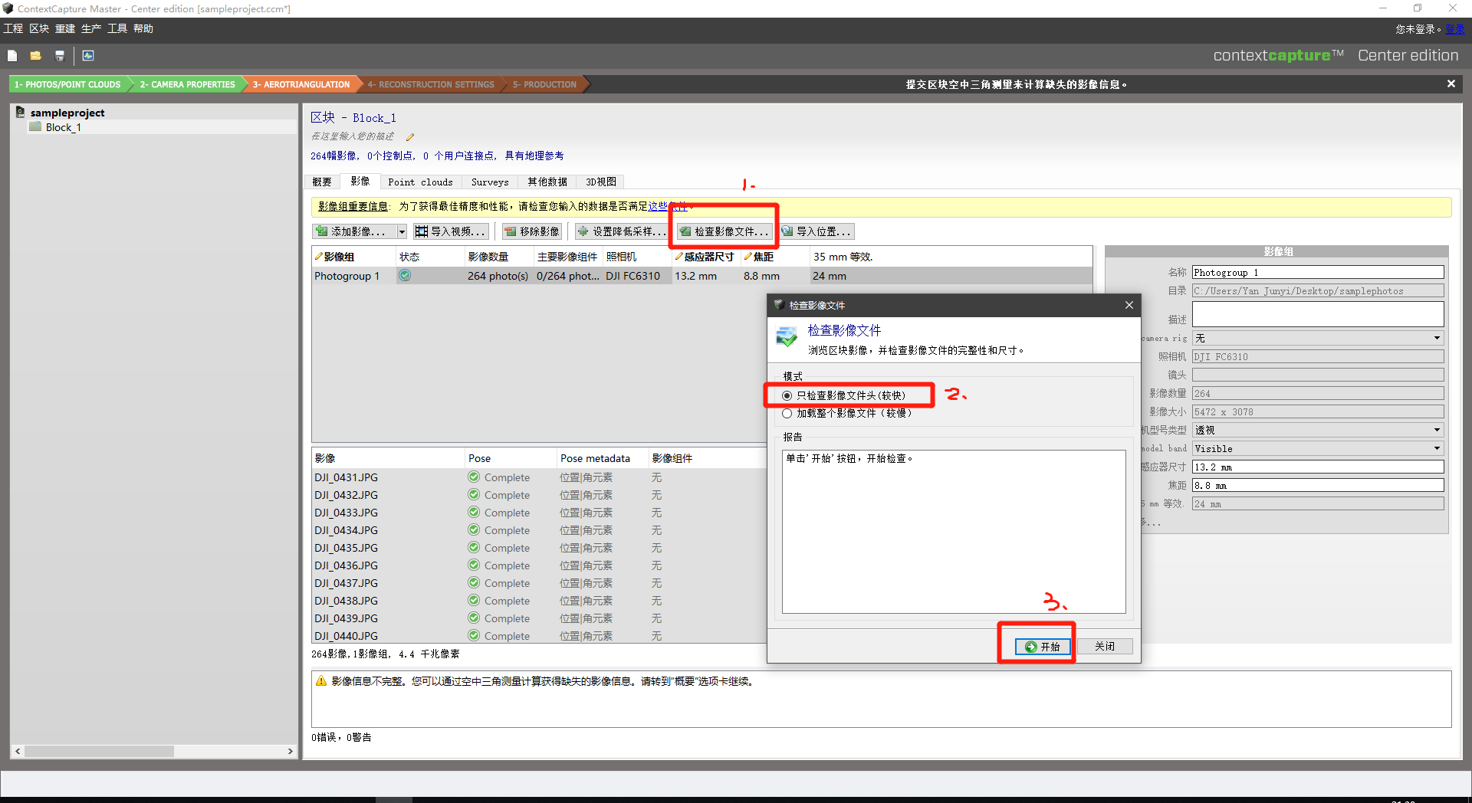Click the horizontal scrollbar in project tree
The width and height of the screenshot is (1472, 803).
[x=100, y=752]
